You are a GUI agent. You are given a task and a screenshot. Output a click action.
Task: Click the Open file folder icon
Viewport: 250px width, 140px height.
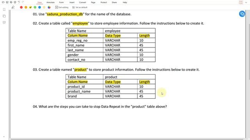coord(3,2)
